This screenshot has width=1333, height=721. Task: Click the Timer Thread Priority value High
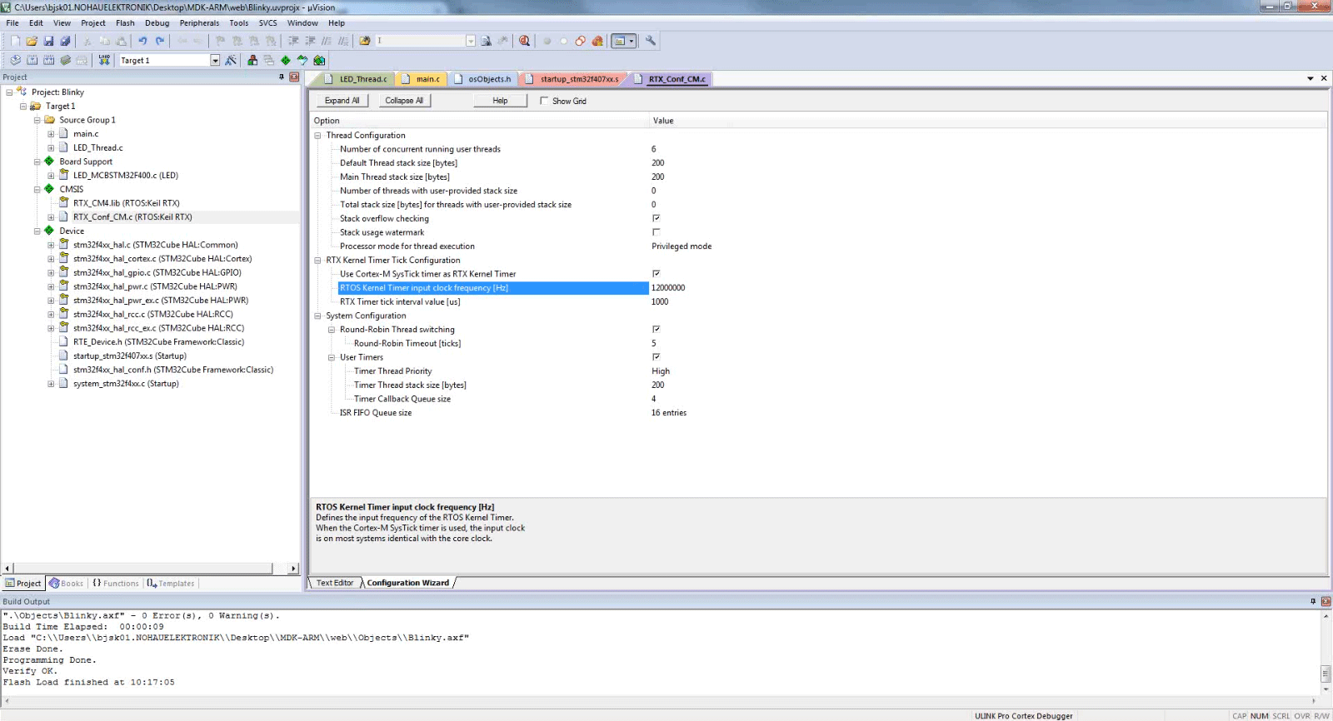[661, 371]
